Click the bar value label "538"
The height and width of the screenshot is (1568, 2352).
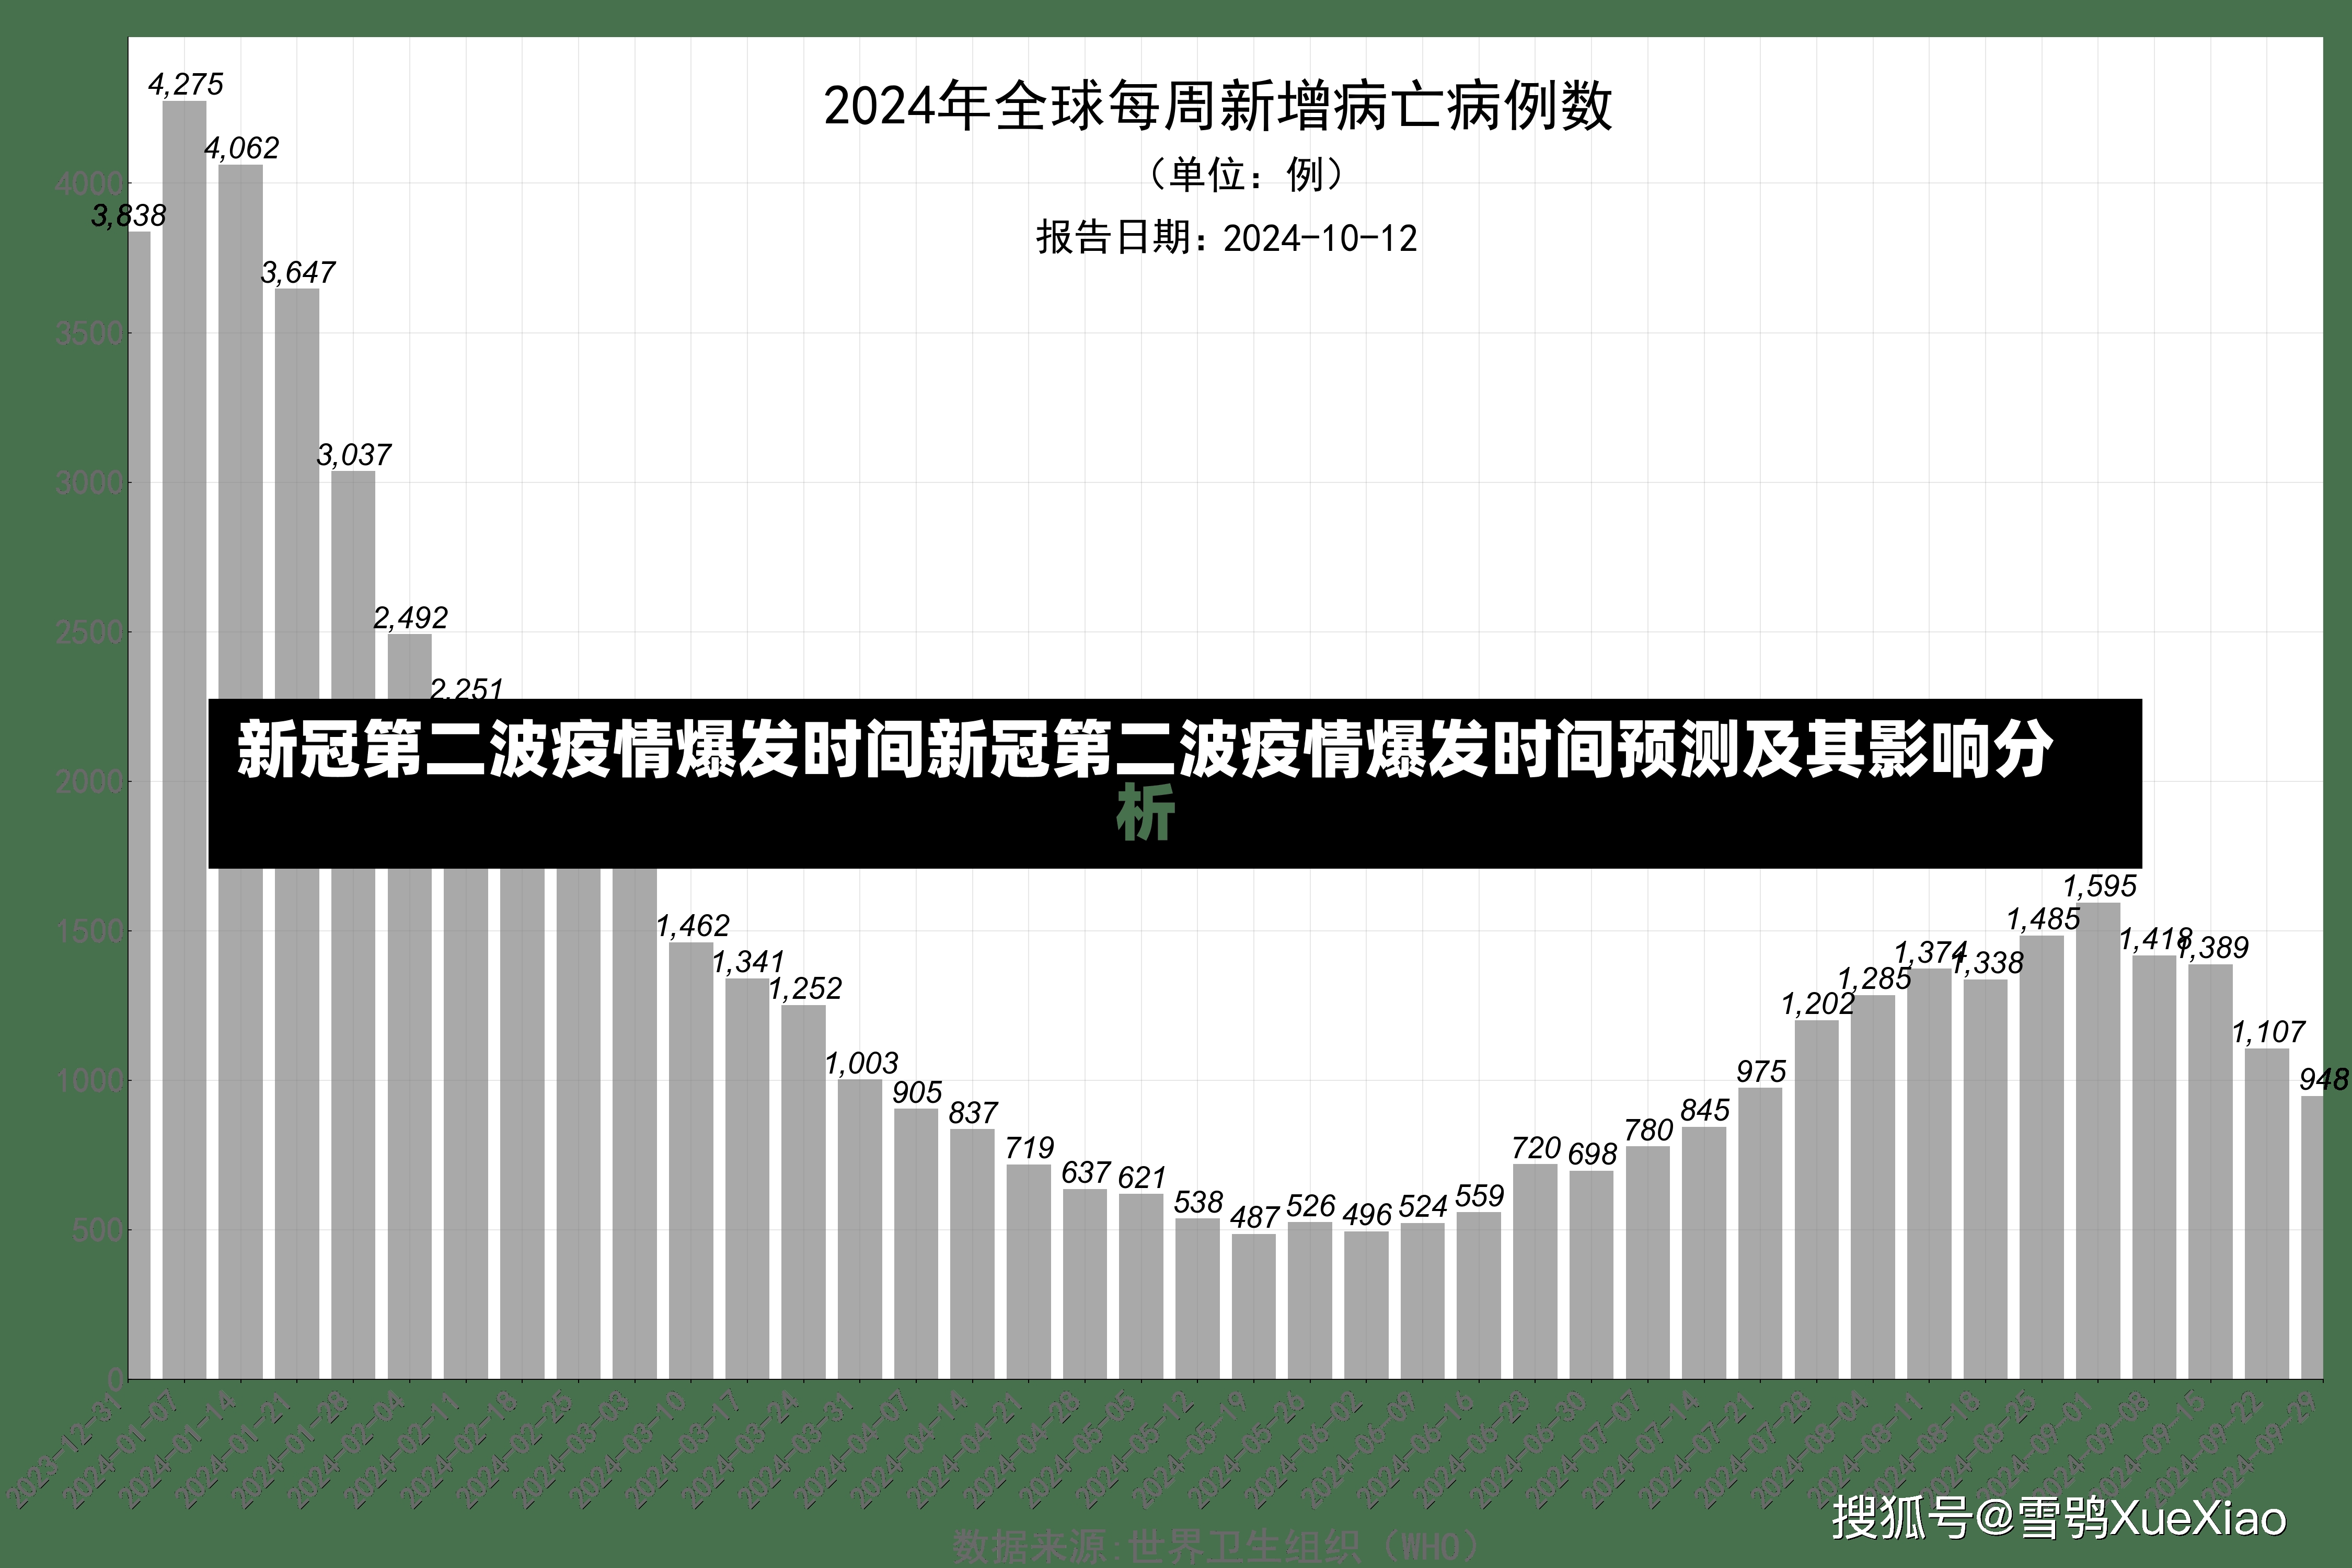pyautogui.click(x=1198, y=1202)
